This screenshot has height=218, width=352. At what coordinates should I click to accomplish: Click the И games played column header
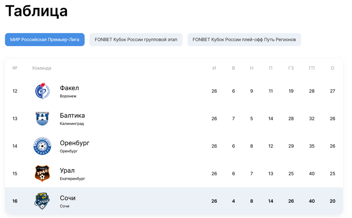[x=214, y=68]
